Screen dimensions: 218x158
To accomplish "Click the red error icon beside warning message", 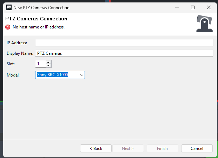I will [8, 27].
